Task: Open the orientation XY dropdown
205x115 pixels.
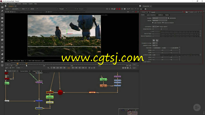Action: (x=155, y=27)
